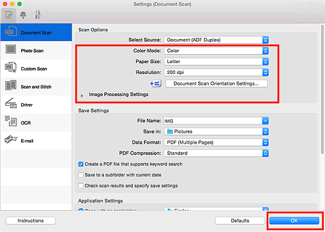Click the OK button
Viewport: 325px width, 232px height.
pos(294,221)
